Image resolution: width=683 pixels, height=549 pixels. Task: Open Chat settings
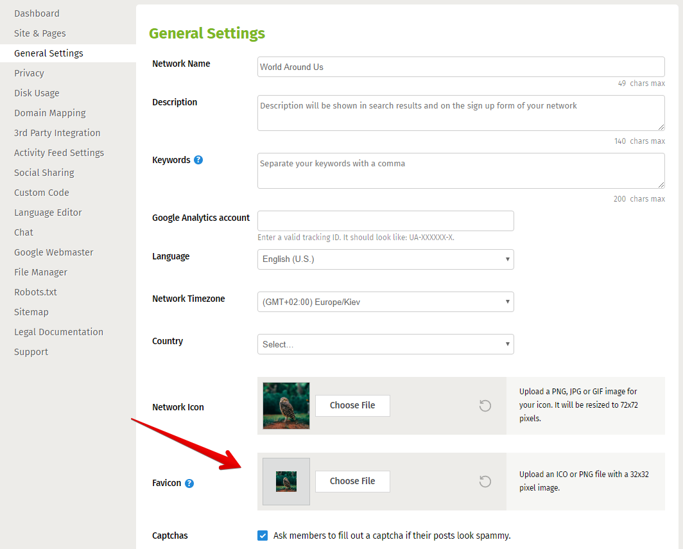click(x=24, y=232)
